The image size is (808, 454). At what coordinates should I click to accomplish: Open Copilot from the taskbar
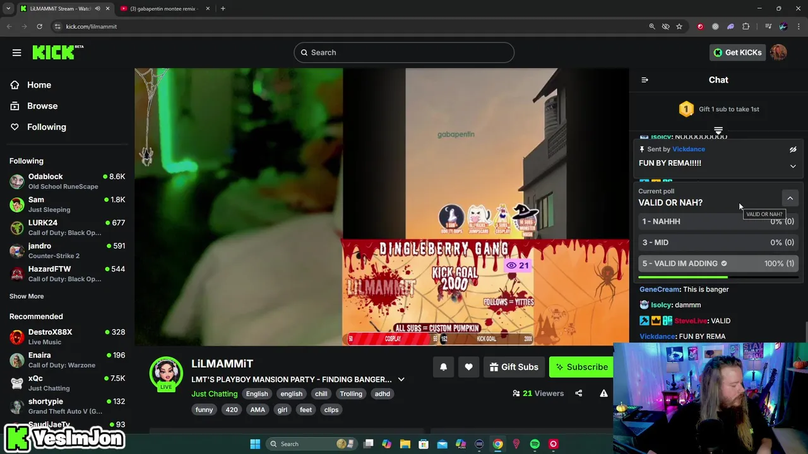coord(387,444)
